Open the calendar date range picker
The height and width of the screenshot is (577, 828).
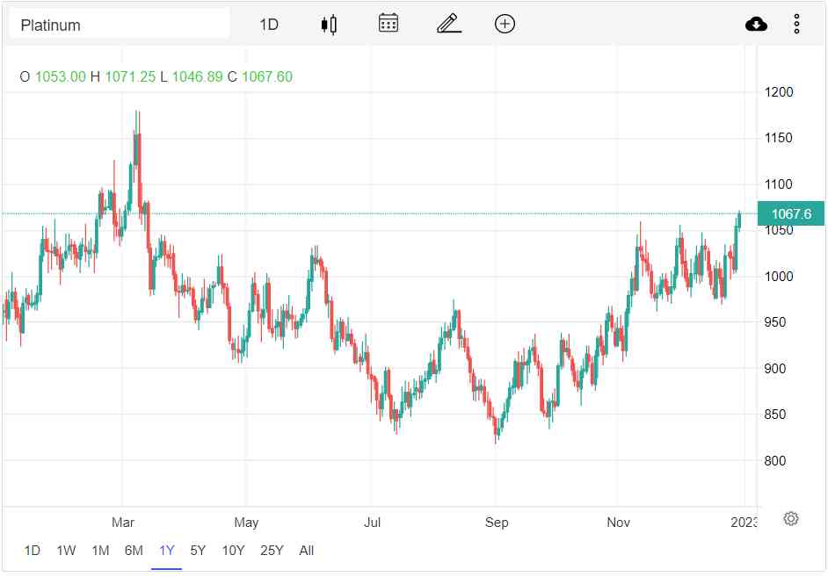(389, 24)
